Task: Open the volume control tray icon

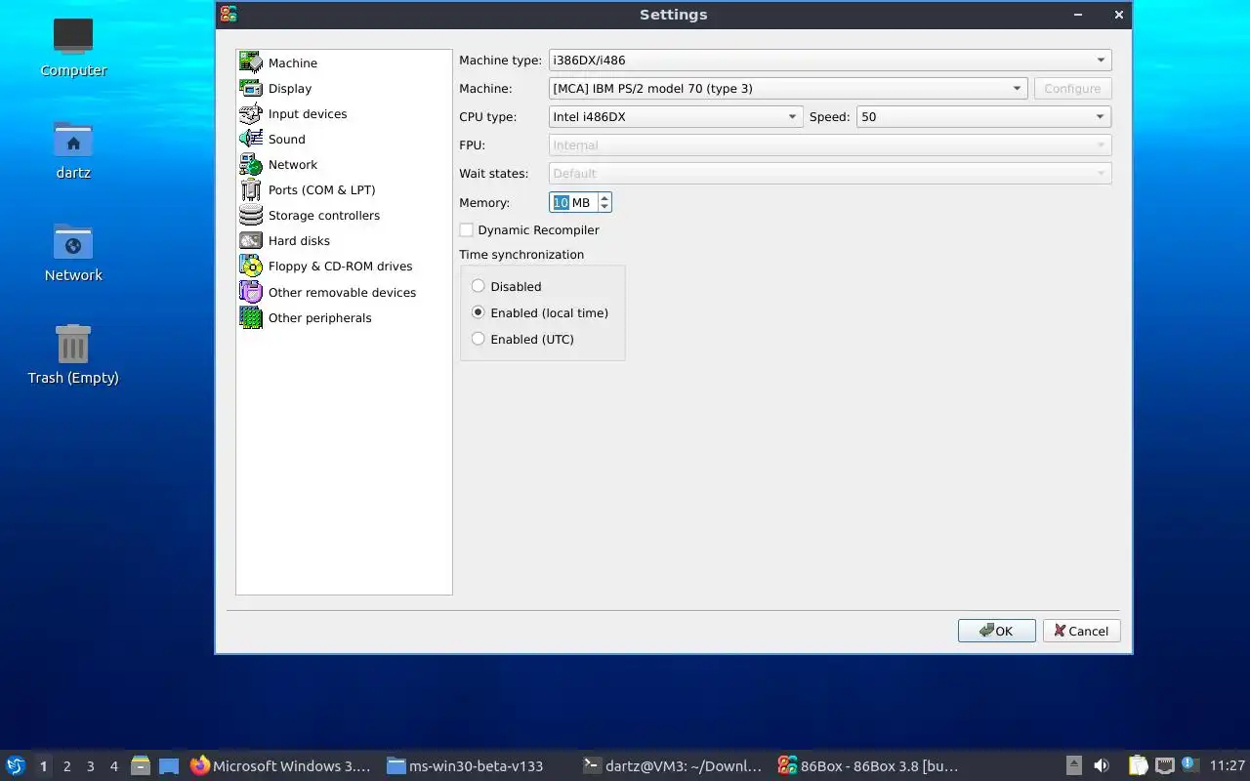Action: coord(1102,765)
